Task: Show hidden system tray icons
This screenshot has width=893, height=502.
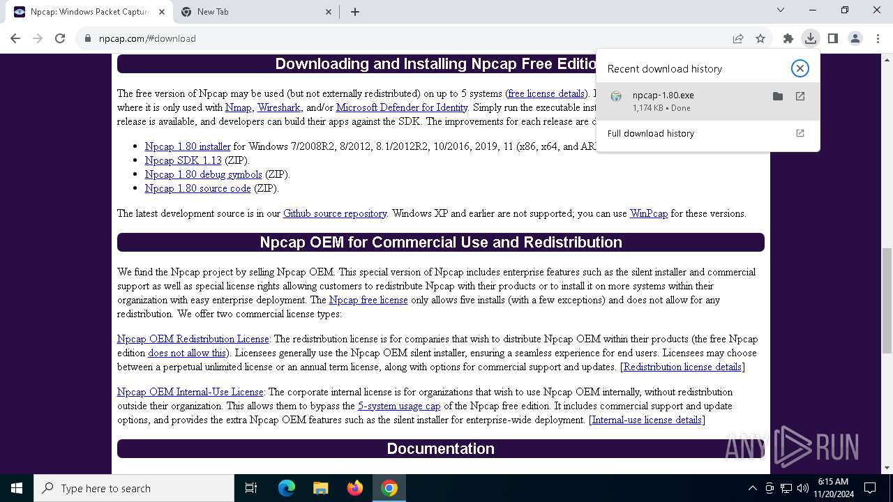Action: click(x=752, y=488)
